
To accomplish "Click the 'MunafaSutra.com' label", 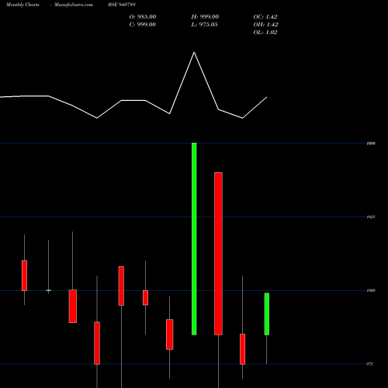I will pos(74,5).
